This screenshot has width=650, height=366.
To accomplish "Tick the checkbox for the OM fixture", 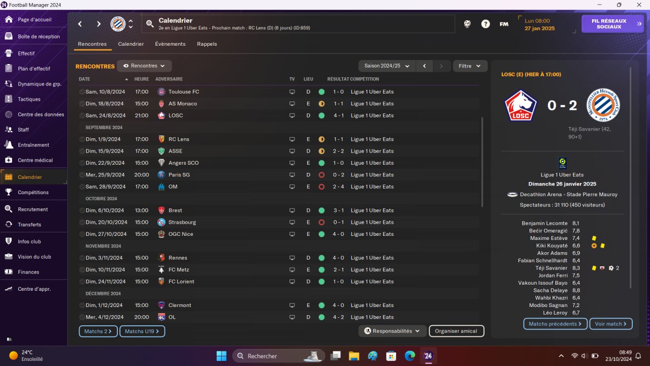I will [x=82, y=187].
